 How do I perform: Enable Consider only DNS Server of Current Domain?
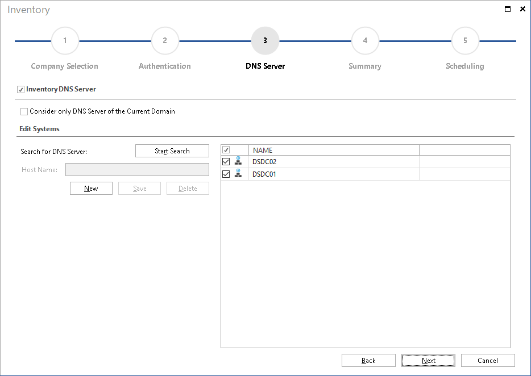point(24,111)
